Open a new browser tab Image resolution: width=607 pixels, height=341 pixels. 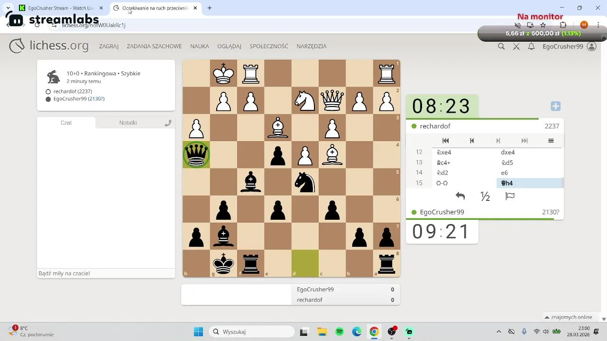click(210, 8)
